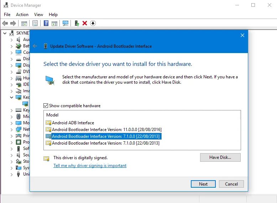Click the Software devices icon in tree
Image resolution: width=277 pixels, height=203 pixels.
pyautogui.click(x=19, y=149)
